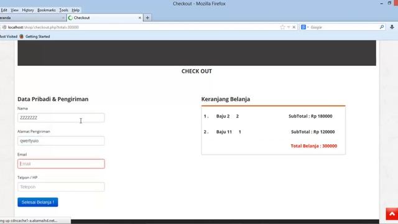Click the Baju 2 cart item name
398x224 pixels.
[x=223, y=116]
